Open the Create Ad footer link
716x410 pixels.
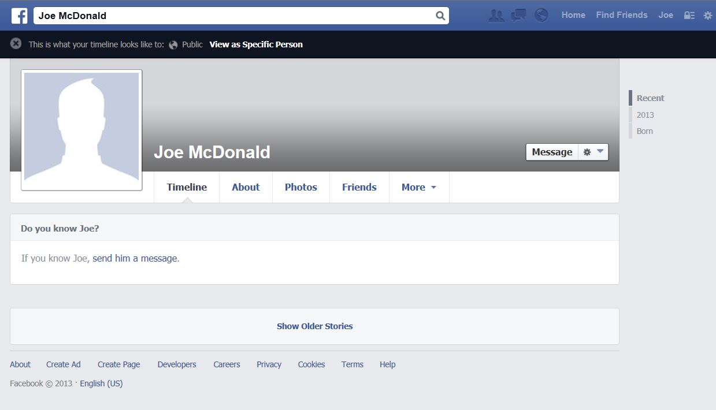coord(64,364)
